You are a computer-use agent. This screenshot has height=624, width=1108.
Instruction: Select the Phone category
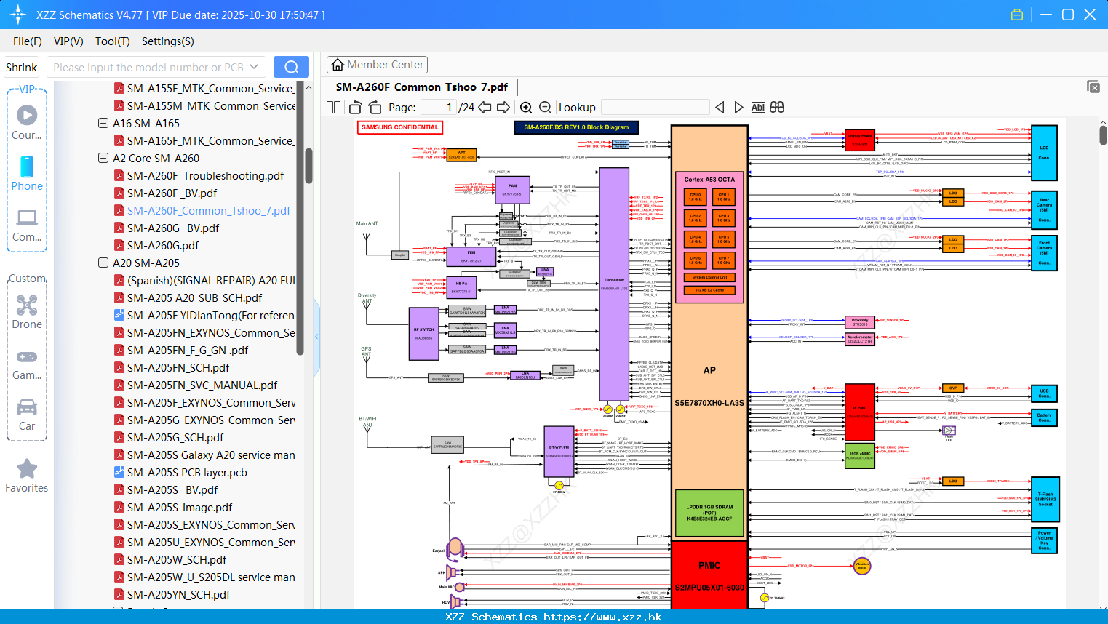click(27, 173)
